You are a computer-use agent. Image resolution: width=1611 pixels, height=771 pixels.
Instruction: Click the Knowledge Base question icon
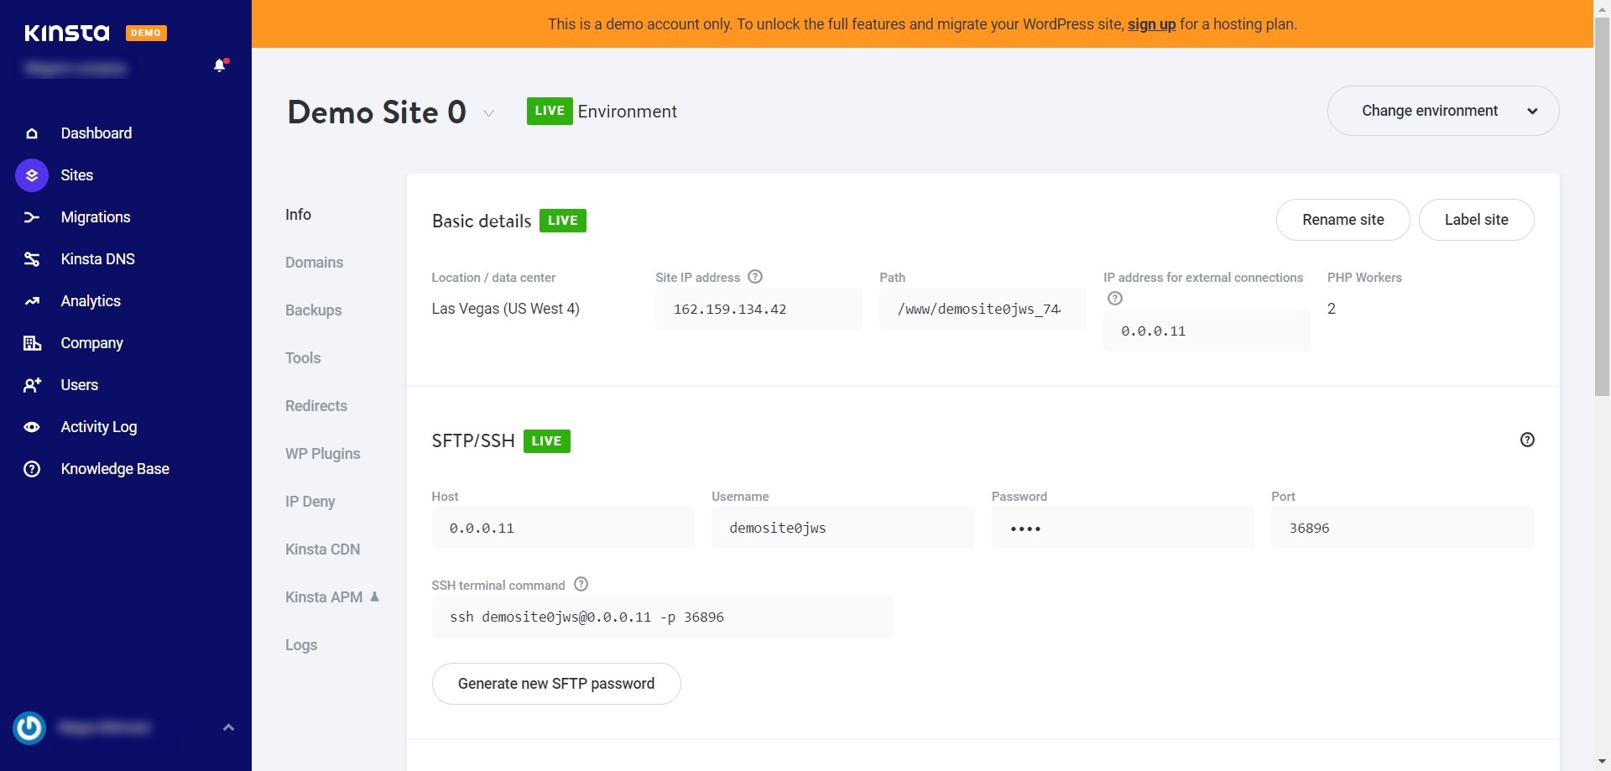pyautogui.click(x=32, y=469)
